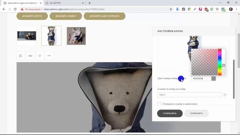This screenshot has width=240, height=135.
Task: Click the not-secure warning icon
Action: point(22,9)
